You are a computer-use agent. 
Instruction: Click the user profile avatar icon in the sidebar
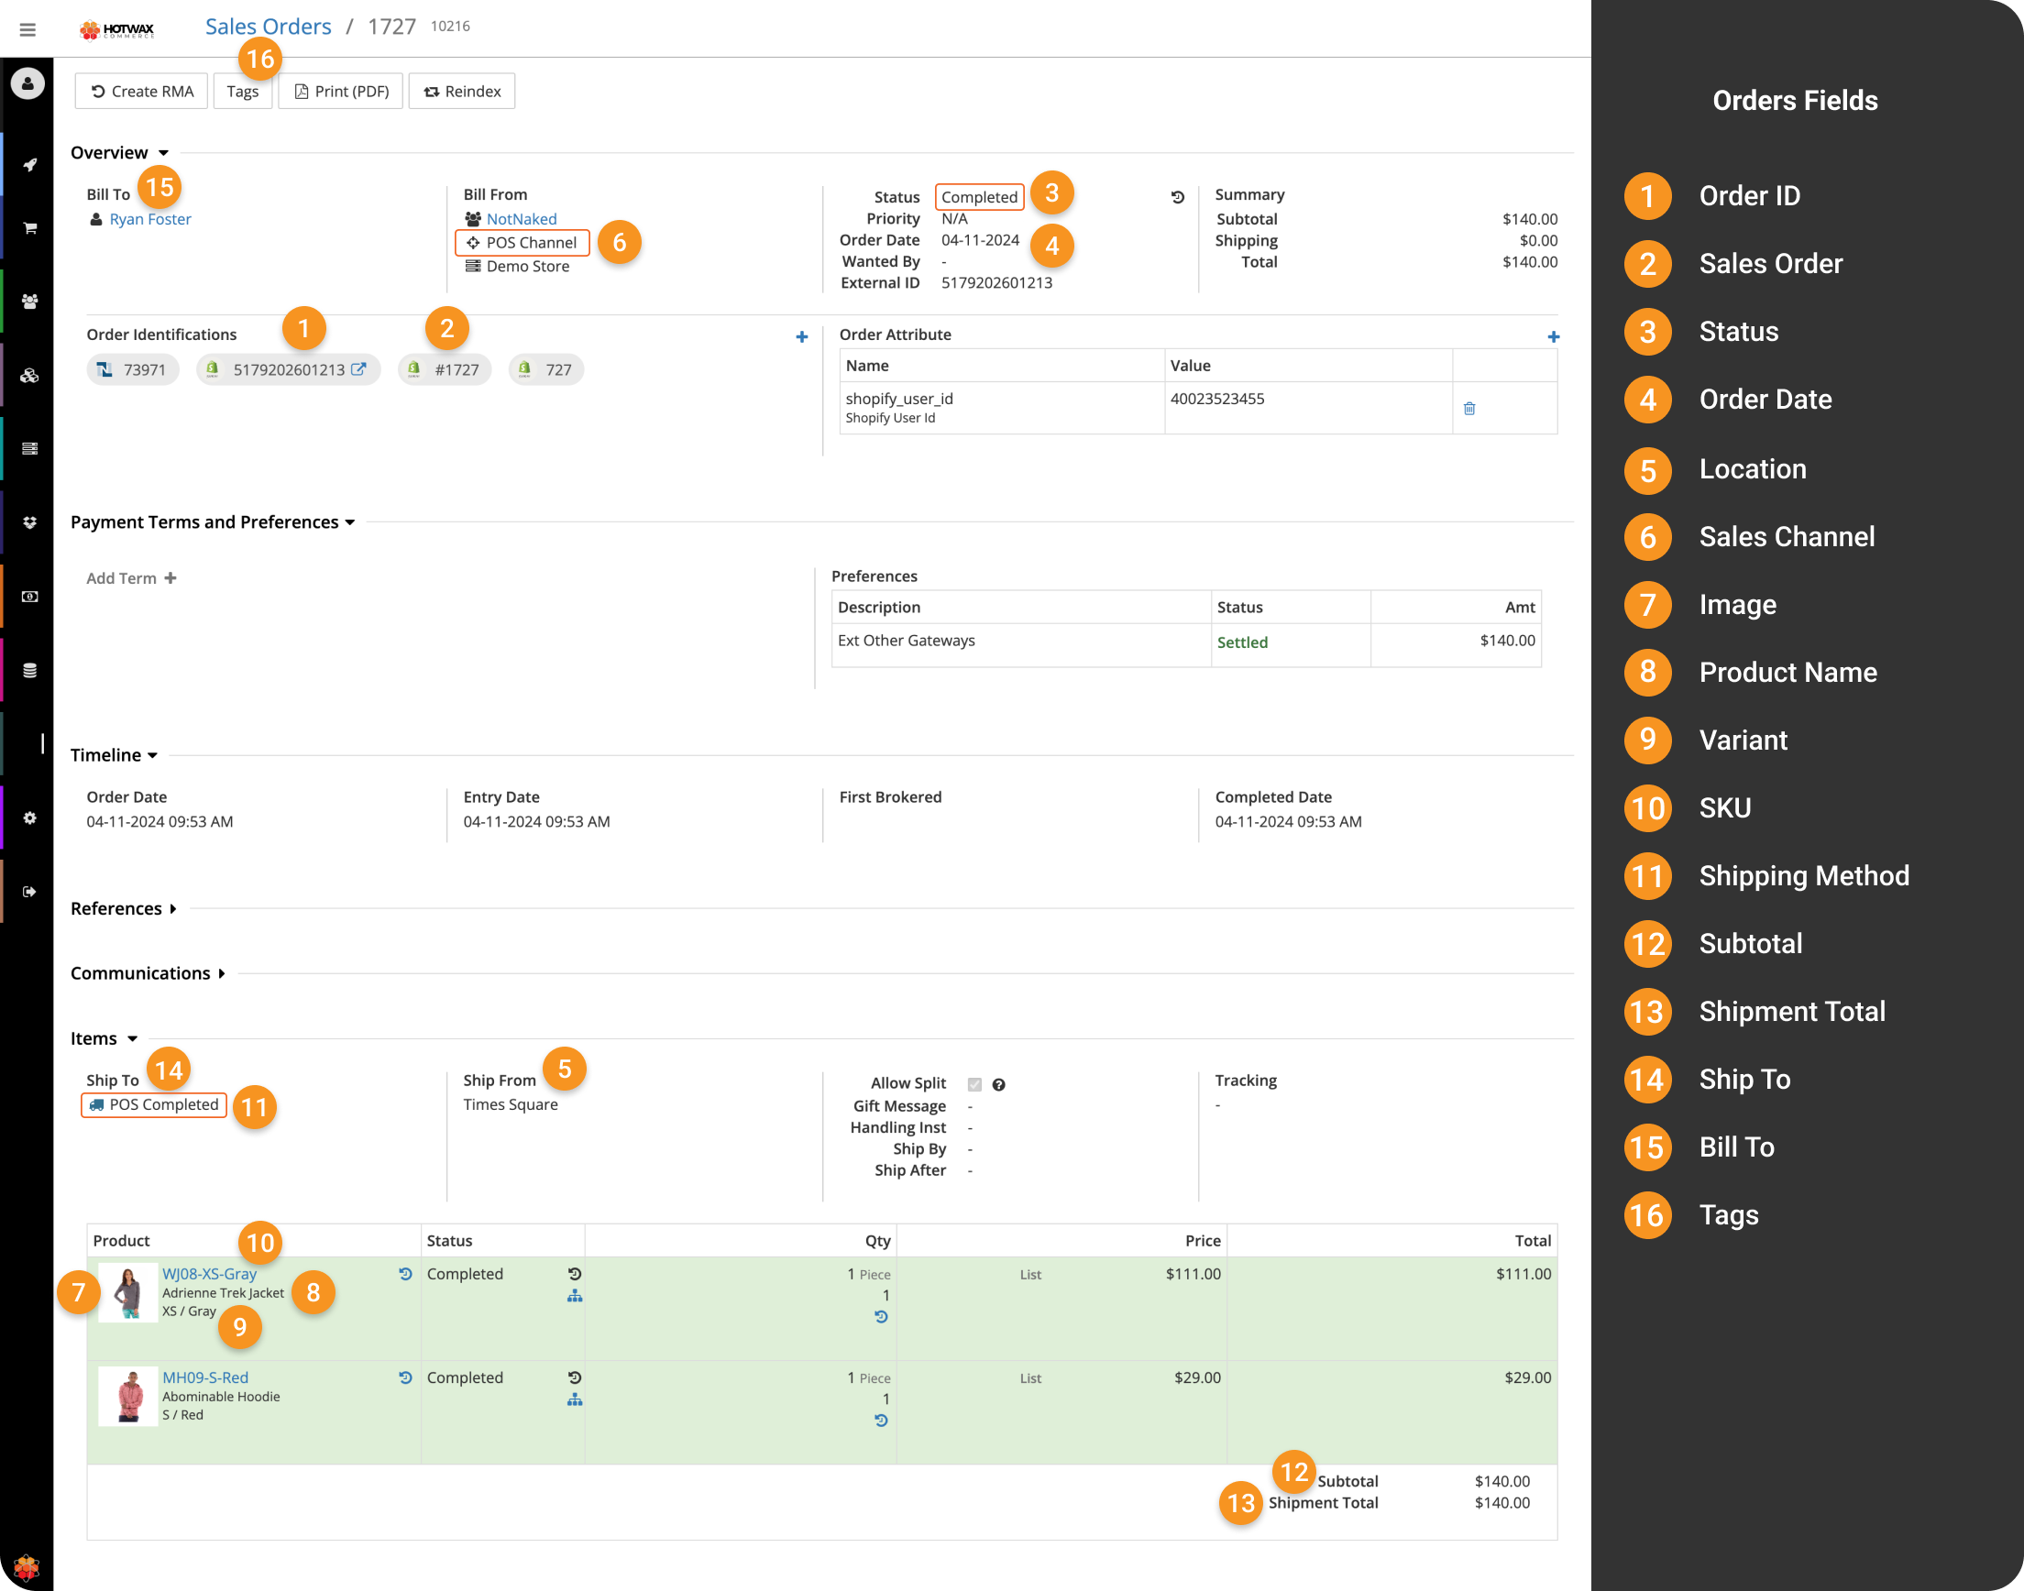[x=27, y=83]
